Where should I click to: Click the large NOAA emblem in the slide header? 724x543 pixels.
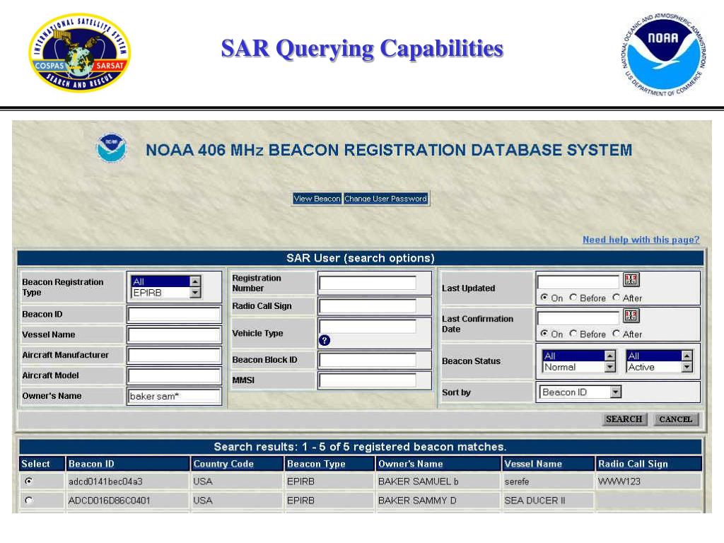663,54
